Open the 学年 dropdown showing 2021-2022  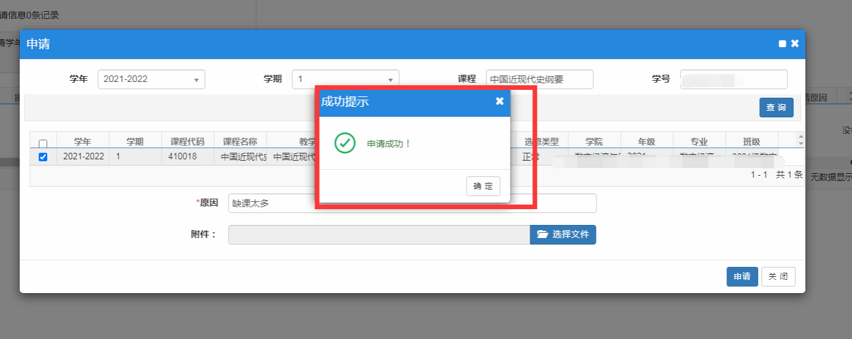151,79
